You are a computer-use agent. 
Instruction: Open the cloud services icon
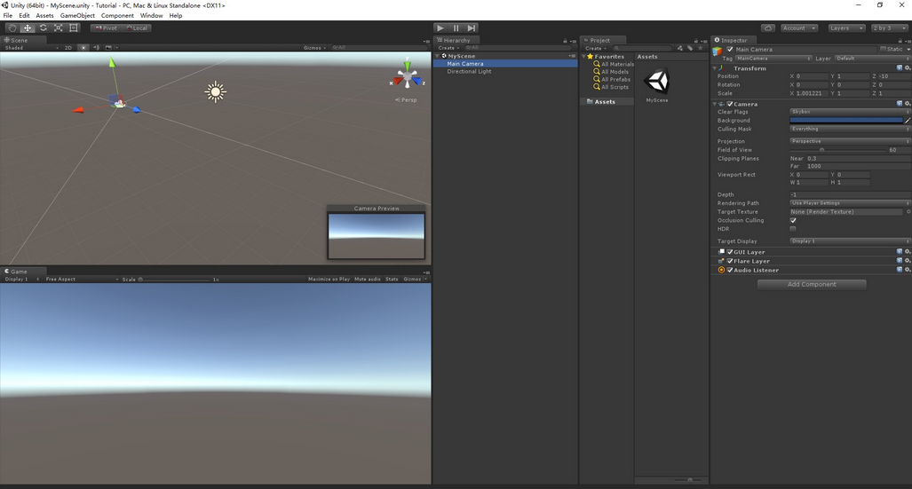point(768,28)
